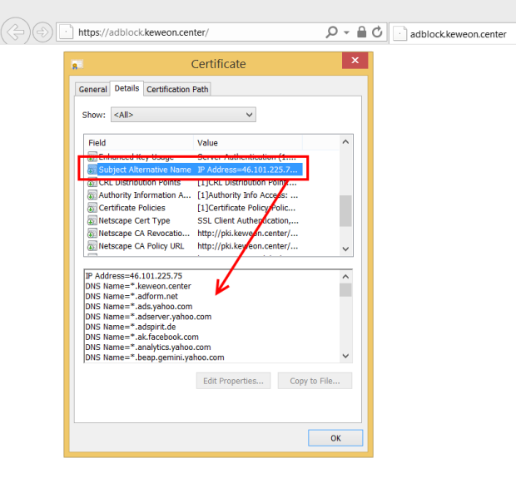The height and width of the screenshot is (483, 516).
Task: Click the refresh page icon
Action: point(377,32)
